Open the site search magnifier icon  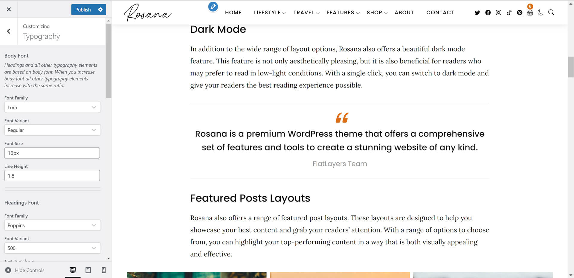551,13
